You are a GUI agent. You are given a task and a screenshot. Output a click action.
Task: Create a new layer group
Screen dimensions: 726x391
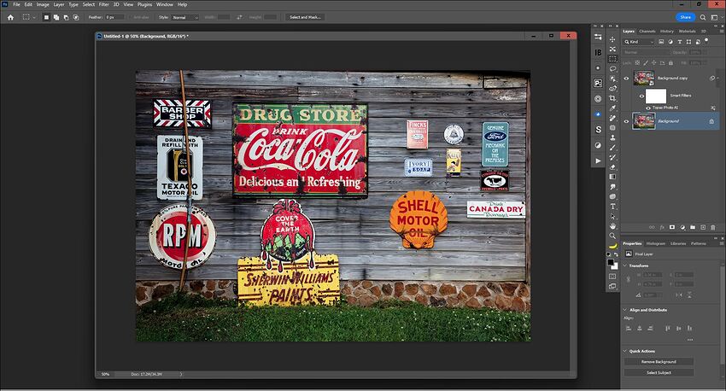tap(693, 227)
